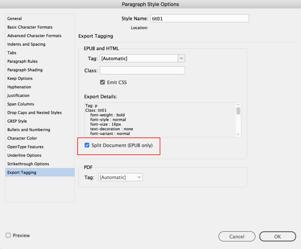Open the Hyphenation options

tap(19, 87)
